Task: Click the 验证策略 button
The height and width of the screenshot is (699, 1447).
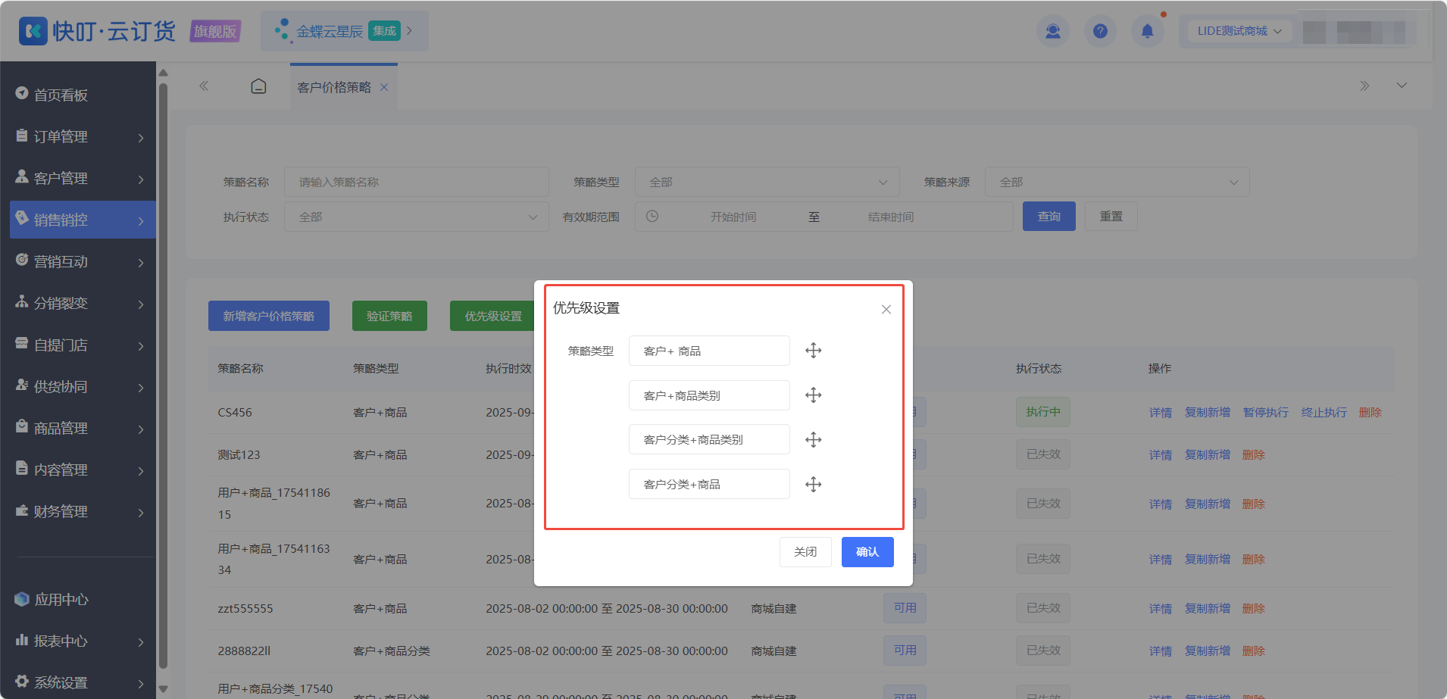Action: [x=389, y=316]
